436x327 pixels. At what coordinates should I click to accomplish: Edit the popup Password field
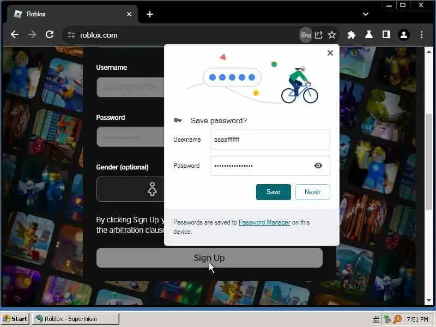(x=270, y=166)
